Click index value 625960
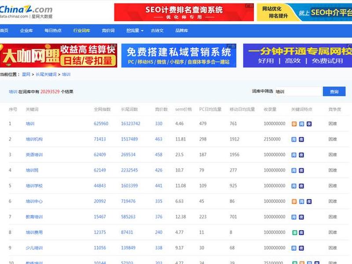 coord(101,124)
